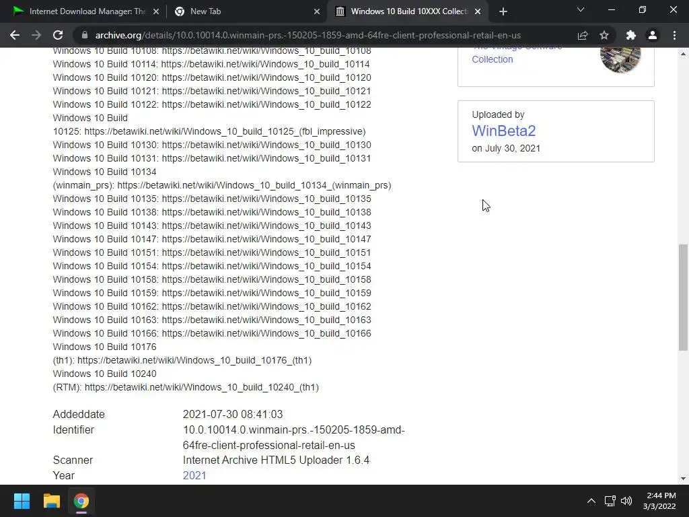Click the Windows 10 Build 10162 line
This screenshot has height=517, width=689.
pos(212,306)
